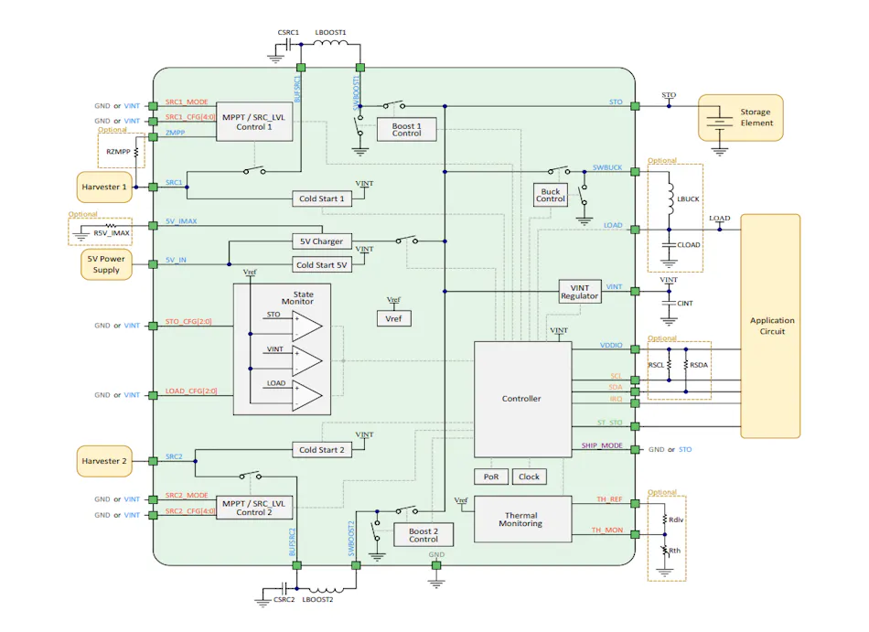869x632 pixels.
Task: Select the standalone Vref block
Action: point(393,318)
